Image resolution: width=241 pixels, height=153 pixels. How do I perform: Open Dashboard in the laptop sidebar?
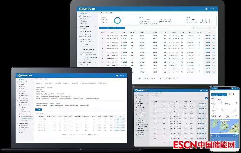click(22, 79)
